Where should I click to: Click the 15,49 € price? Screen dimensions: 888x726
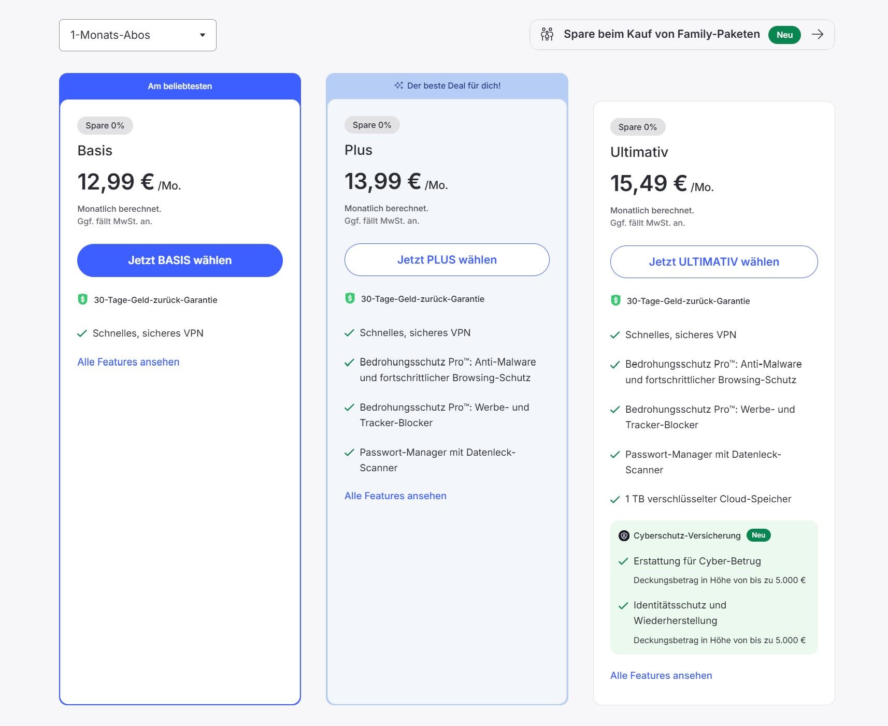(649, 183)
